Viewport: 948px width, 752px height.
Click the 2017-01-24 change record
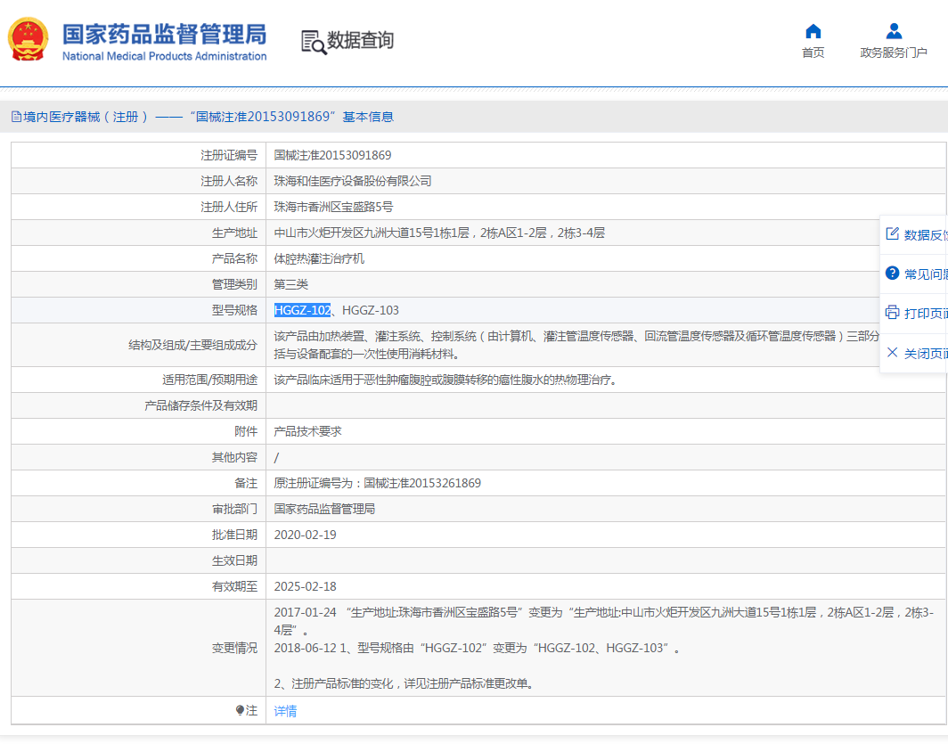(x=604, y=621)
